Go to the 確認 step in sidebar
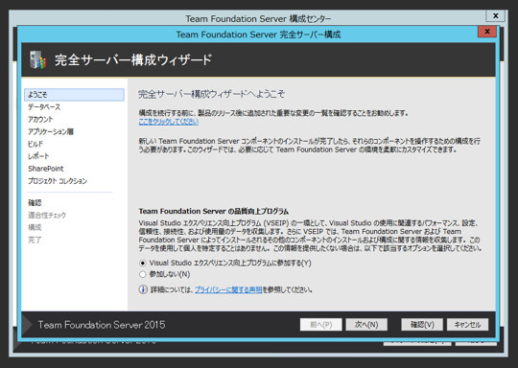 pyautogui.click(x=35, y=202)
